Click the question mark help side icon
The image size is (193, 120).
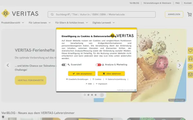[190, 67]
